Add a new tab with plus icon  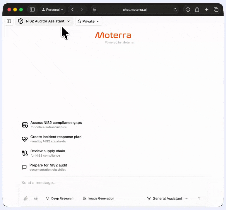pos(207,10)
